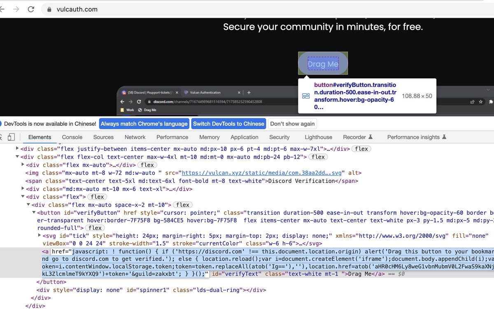Close the Discord tab in the pictured browser
The height and width of the screenshot is (309, 494).
click(177, 93)
